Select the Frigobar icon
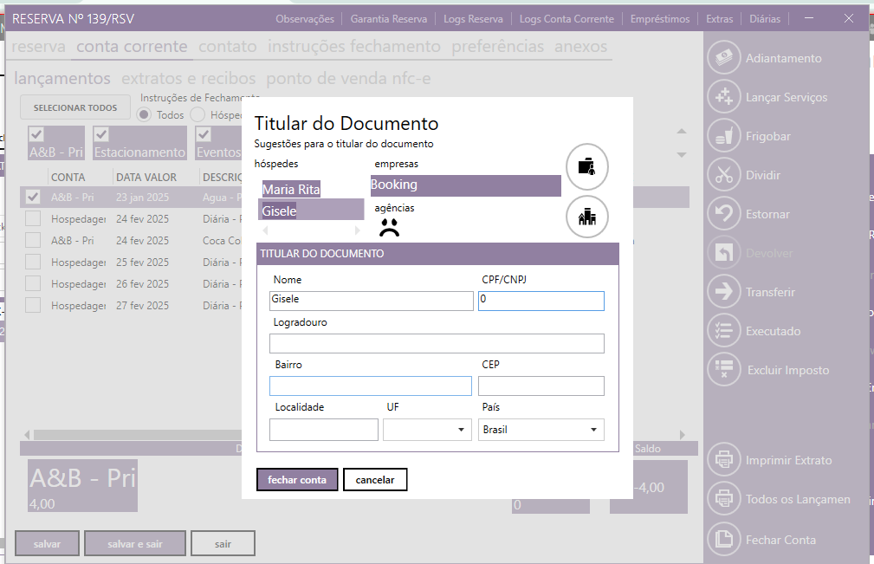 [x=724, y=136]
